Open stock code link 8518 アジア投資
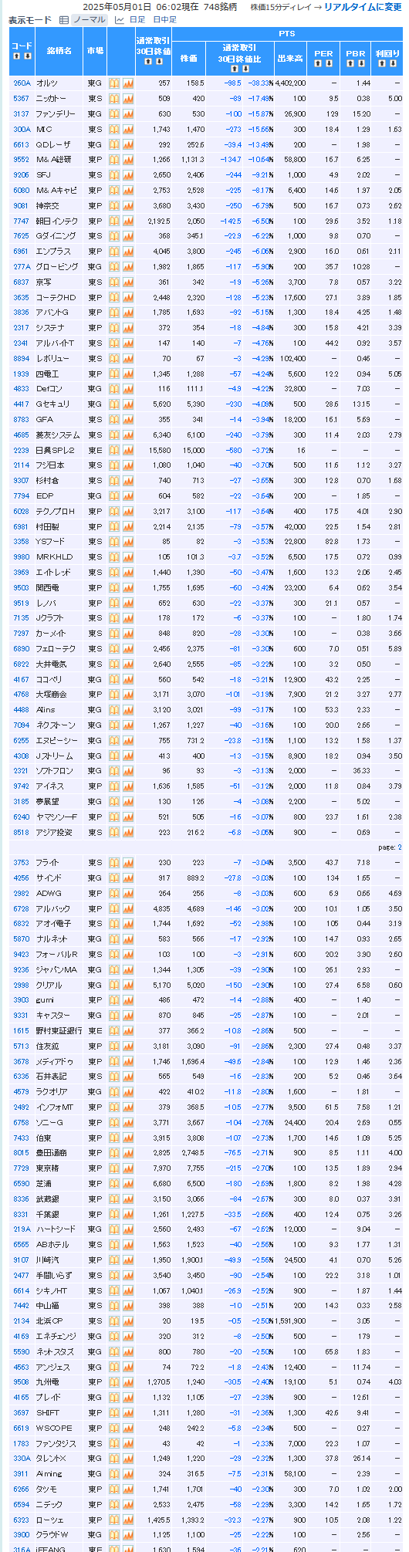 click(22, 832)
